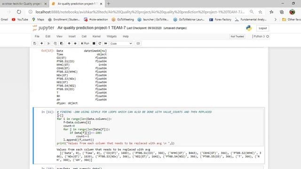This screenshot has width=301, height=169.
Task: Insert cell below with plus icon
Action: [42, 44]
